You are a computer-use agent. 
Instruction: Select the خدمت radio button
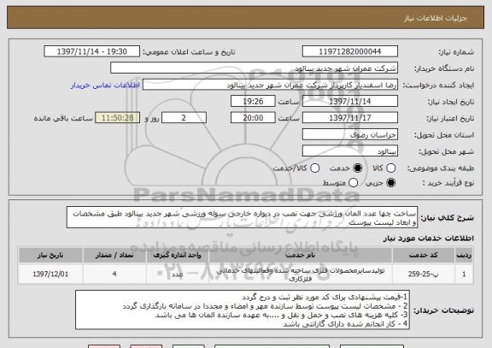click(358, 168)
